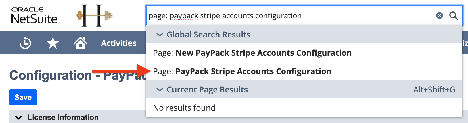The width and height of the screenshot is (468, 123).
Task: Click the Oracle NetSuite logo
Action: 34,16
